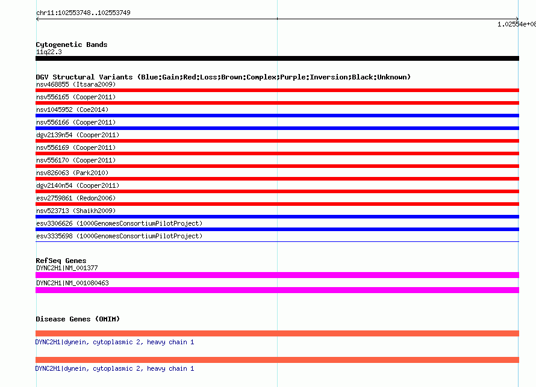Select the Disease Genes (OMIM) track title

pos(78,319)
